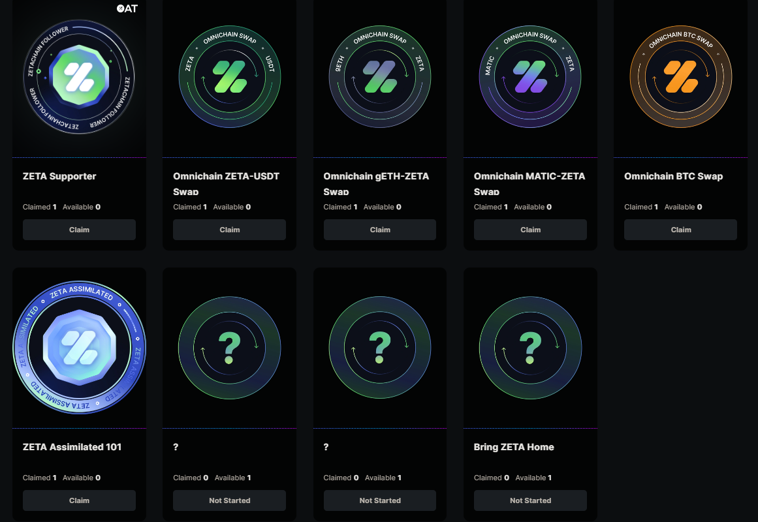View the Omnichain MATIC-ZETA purple badge
Image resolution: width=758 pixels, height=522 pixels.
[530, 77]
